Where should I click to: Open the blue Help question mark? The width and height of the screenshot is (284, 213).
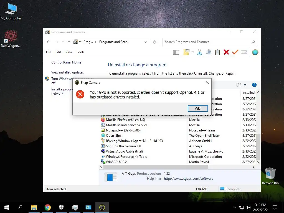point(254,85)
